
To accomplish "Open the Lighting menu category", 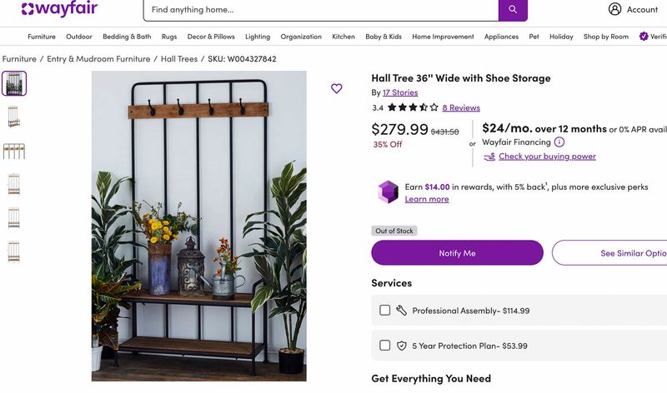I will point(258,37).
